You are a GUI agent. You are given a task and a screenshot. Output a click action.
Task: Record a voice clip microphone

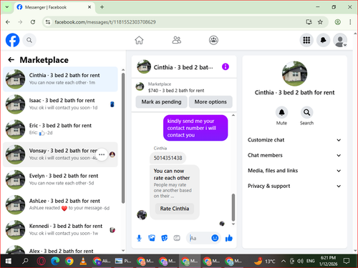139,238
